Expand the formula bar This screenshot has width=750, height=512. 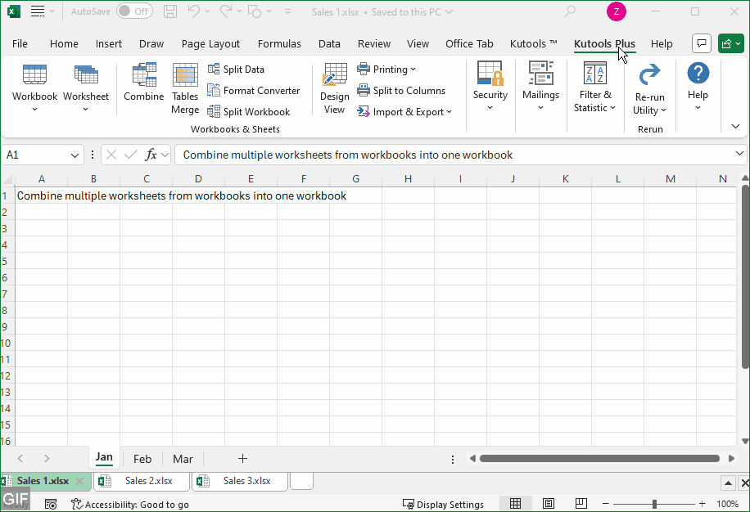tap(739, 153)
